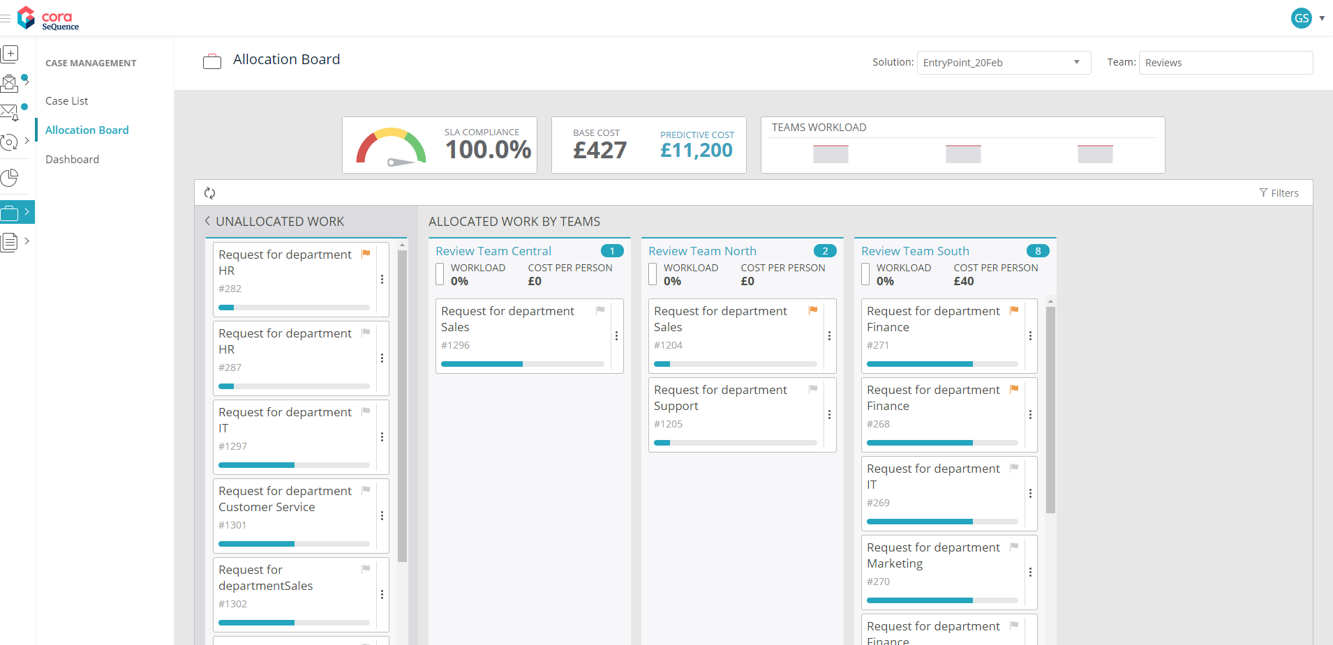Go to the Dashboard page
This screenshot has width=1333, height=645.
pos(73,160)
